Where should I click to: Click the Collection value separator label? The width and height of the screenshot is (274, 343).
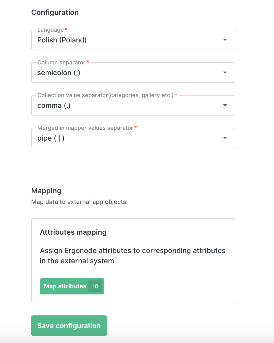tap(105, 95)
